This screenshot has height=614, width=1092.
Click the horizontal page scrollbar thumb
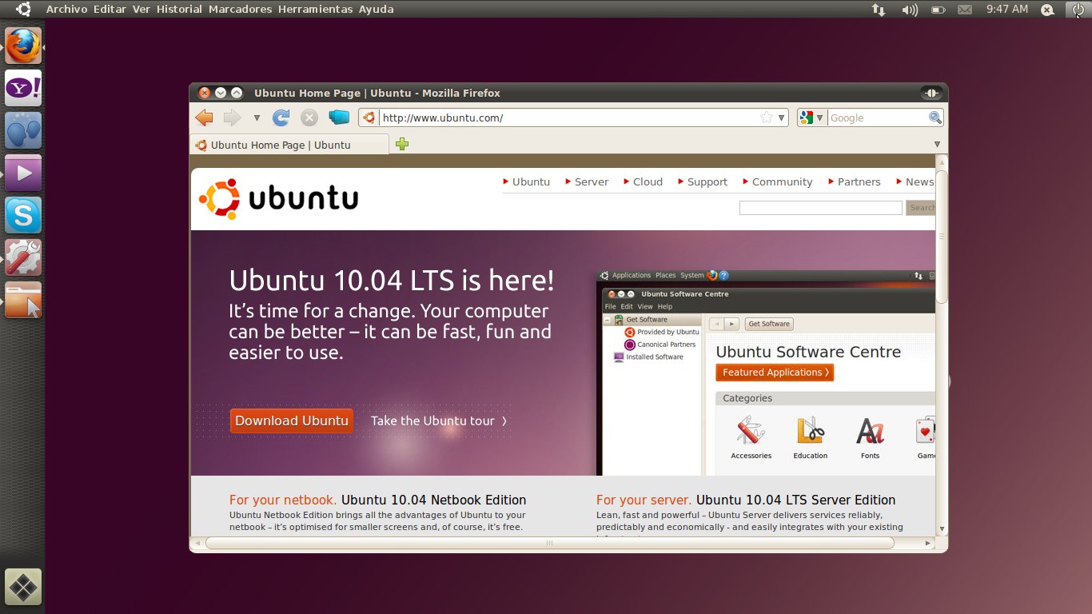pos(549,543)
